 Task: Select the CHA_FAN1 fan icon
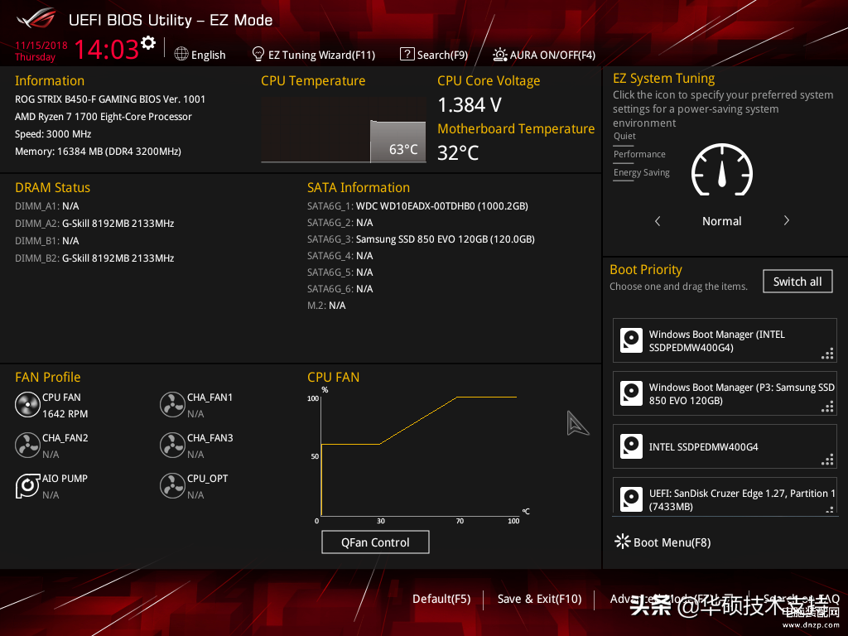pyautogui.click(x=172, y=404)
